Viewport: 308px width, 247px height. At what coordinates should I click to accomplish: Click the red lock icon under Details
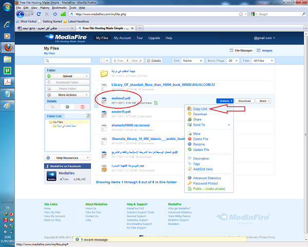point(82,107)
